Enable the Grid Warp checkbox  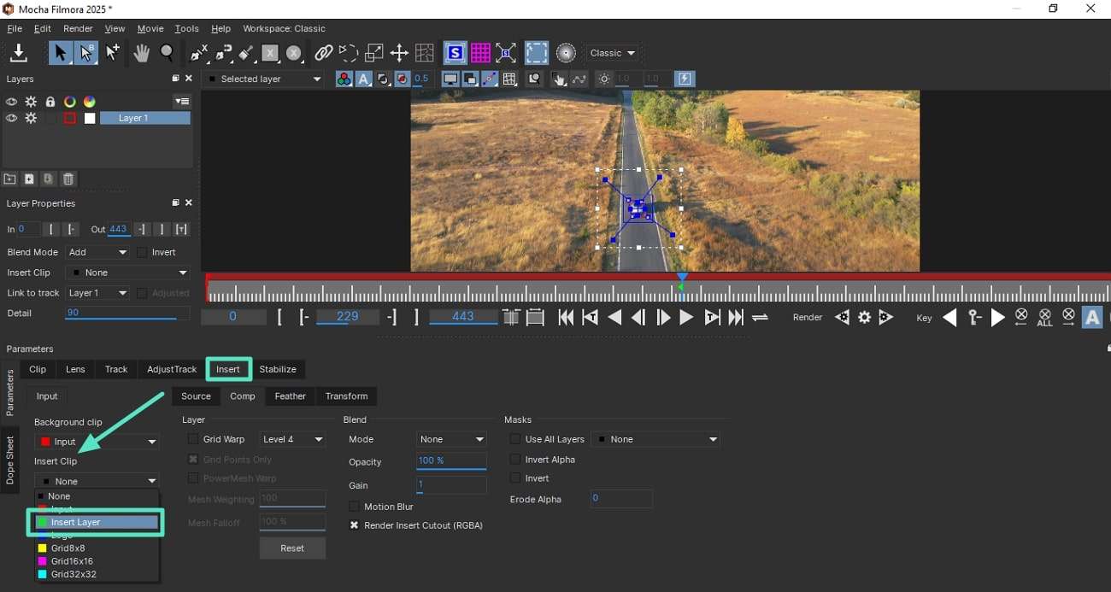pos(193,439)
